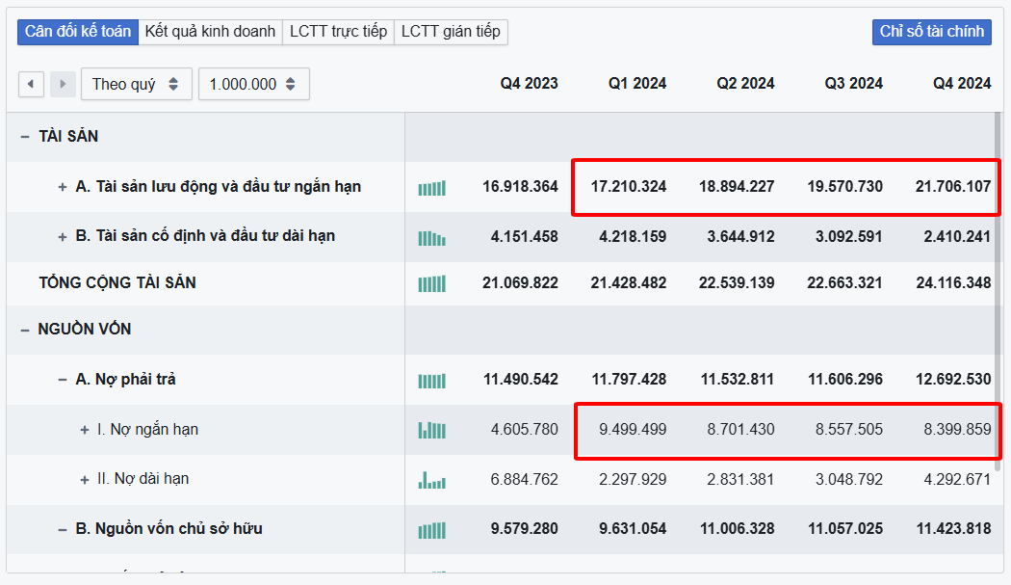
Task: Expand B. Tài sản cố định row
Action: [x=63, y=236]
